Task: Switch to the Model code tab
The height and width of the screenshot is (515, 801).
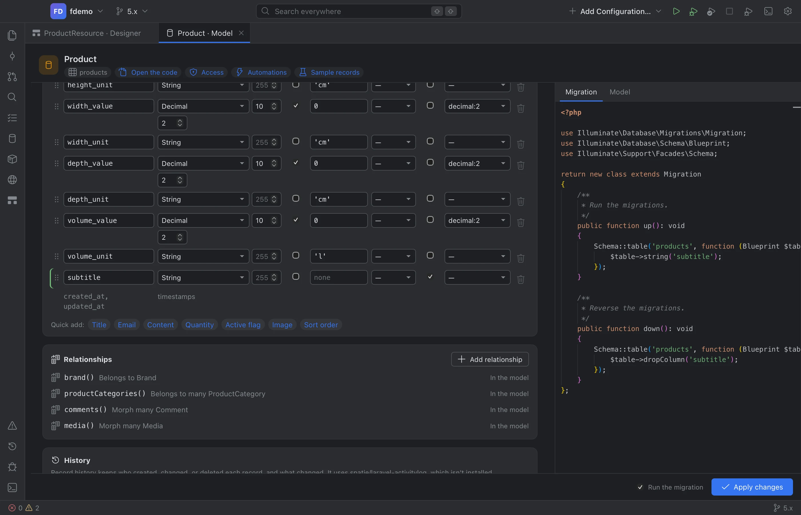Action: [619, 92]
